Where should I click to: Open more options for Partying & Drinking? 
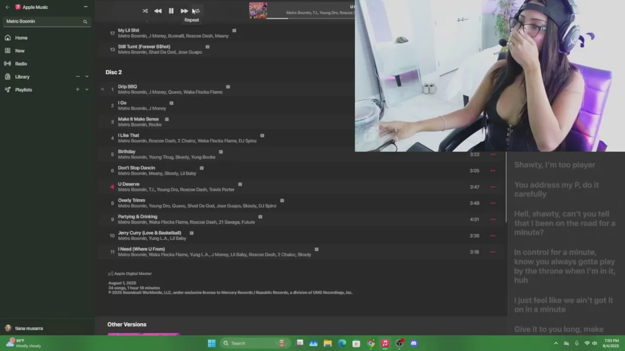pos(493,219)
